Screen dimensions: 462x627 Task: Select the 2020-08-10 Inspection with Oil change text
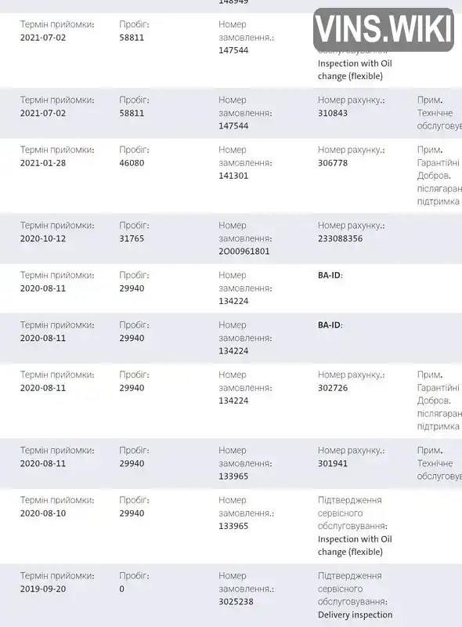[x=355, y=545]
